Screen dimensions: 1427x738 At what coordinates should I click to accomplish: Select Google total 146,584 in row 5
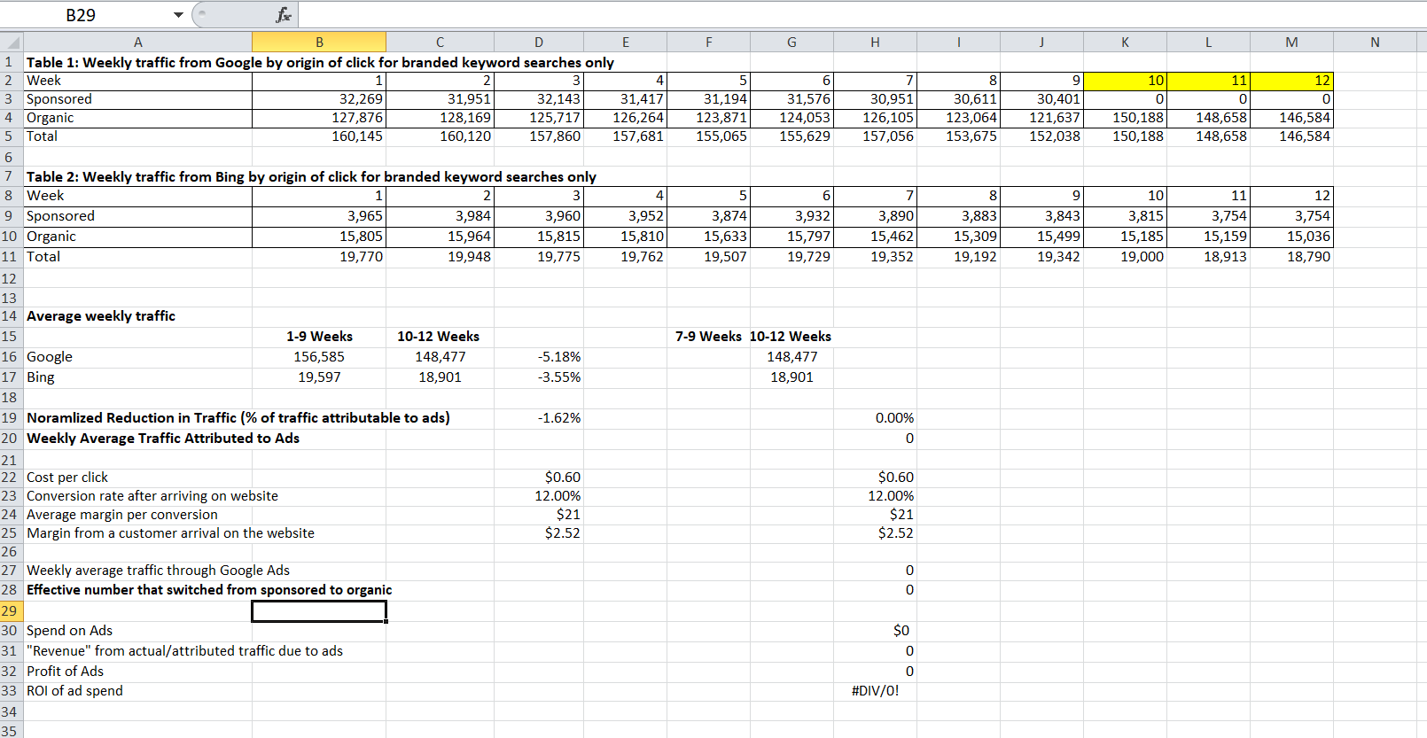(1291, 136)
